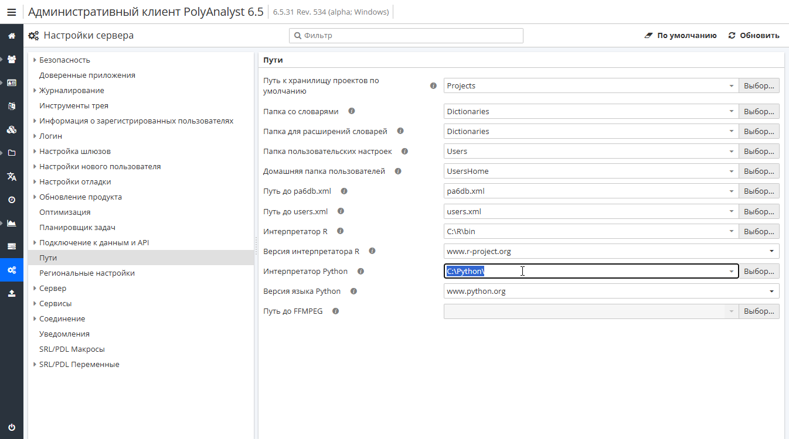Select the active gears settings sidebar icon
This screenshot has height=439, width=789.
(x=12, y=270)
